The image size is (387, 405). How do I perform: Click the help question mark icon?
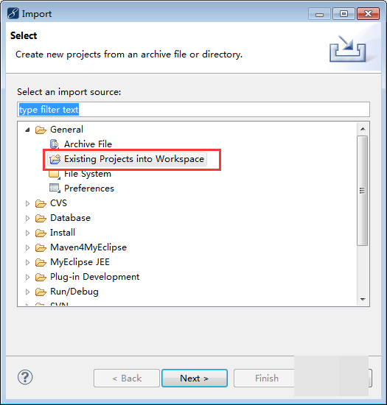point(25,377)
